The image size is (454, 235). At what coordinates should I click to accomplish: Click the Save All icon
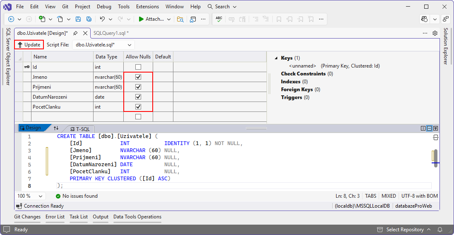89,19
